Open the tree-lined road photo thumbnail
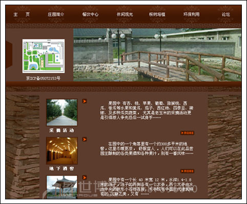This screenshot has height=204, width=247. pos(62,113)
